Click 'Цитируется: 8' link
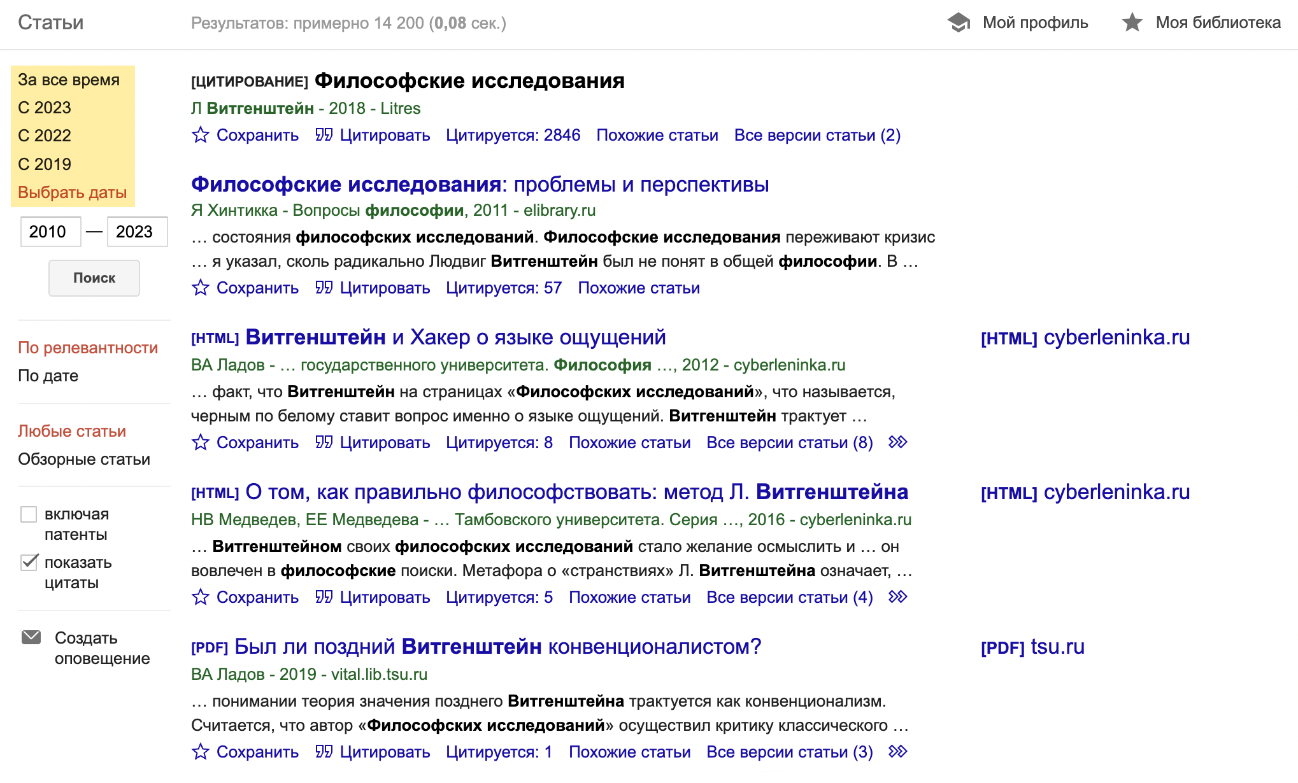Viewport: 1298px width, 783px height. (499, 442)
